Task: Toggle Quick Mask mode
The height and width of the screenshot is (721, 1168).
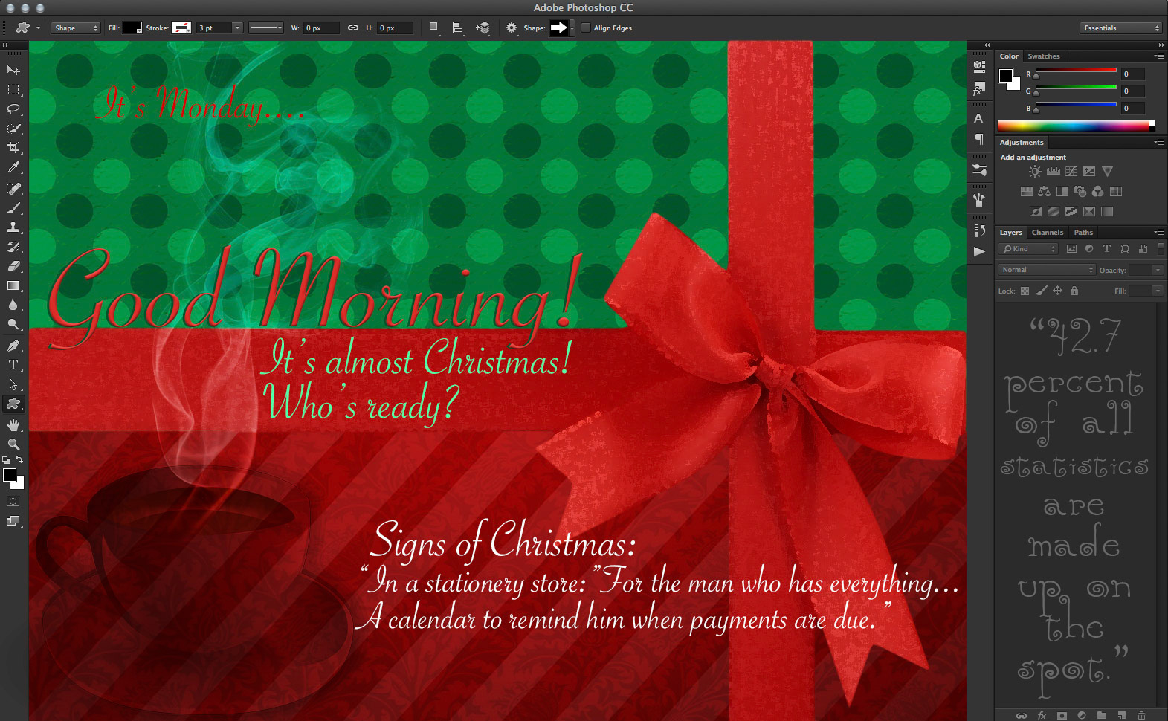Action: pos(13,502)
